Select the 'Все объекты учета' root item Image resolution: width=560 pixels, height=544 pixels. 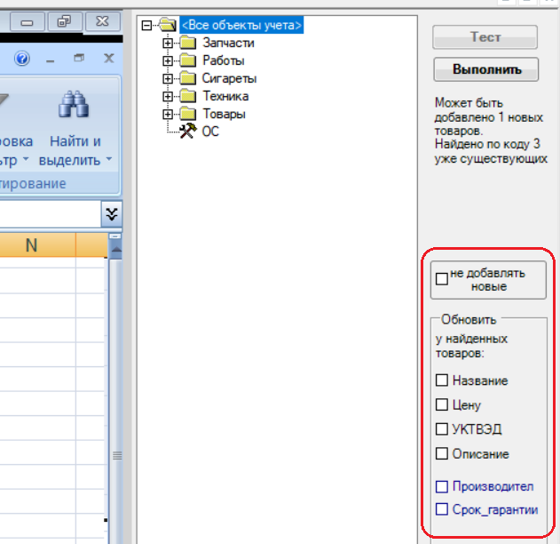(x=241, y=26)
